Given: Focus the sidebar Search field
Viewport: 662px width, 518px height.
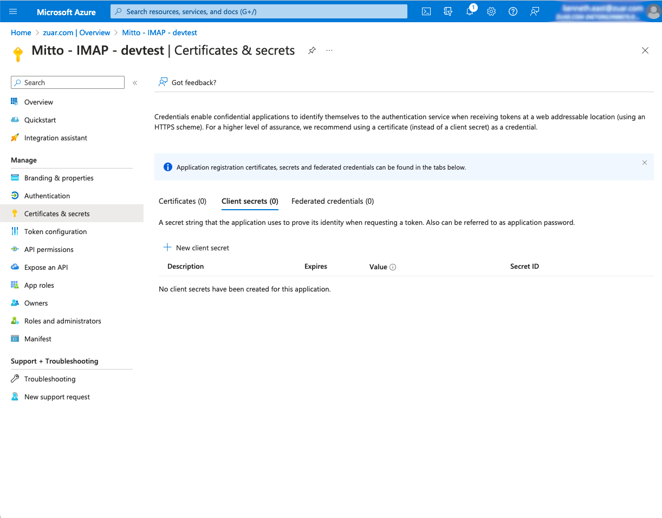Looking at the screenshot, I should [68, 82].
